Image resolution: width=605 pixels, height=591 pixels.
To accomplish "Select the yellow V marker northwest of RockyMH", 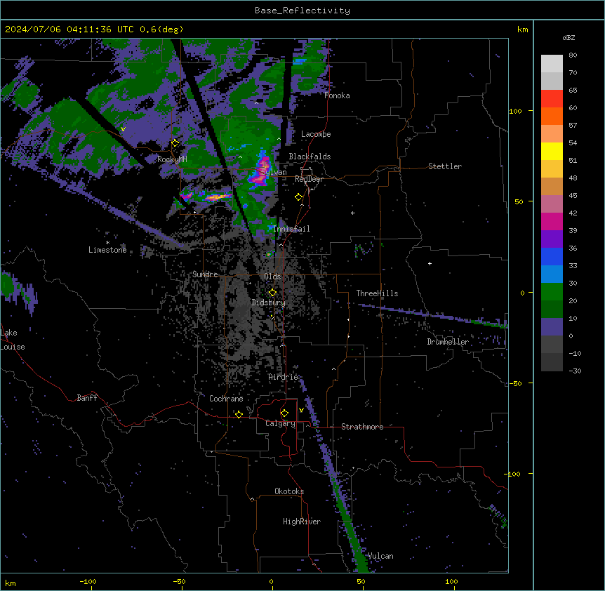I will click(x=123, y=129).
